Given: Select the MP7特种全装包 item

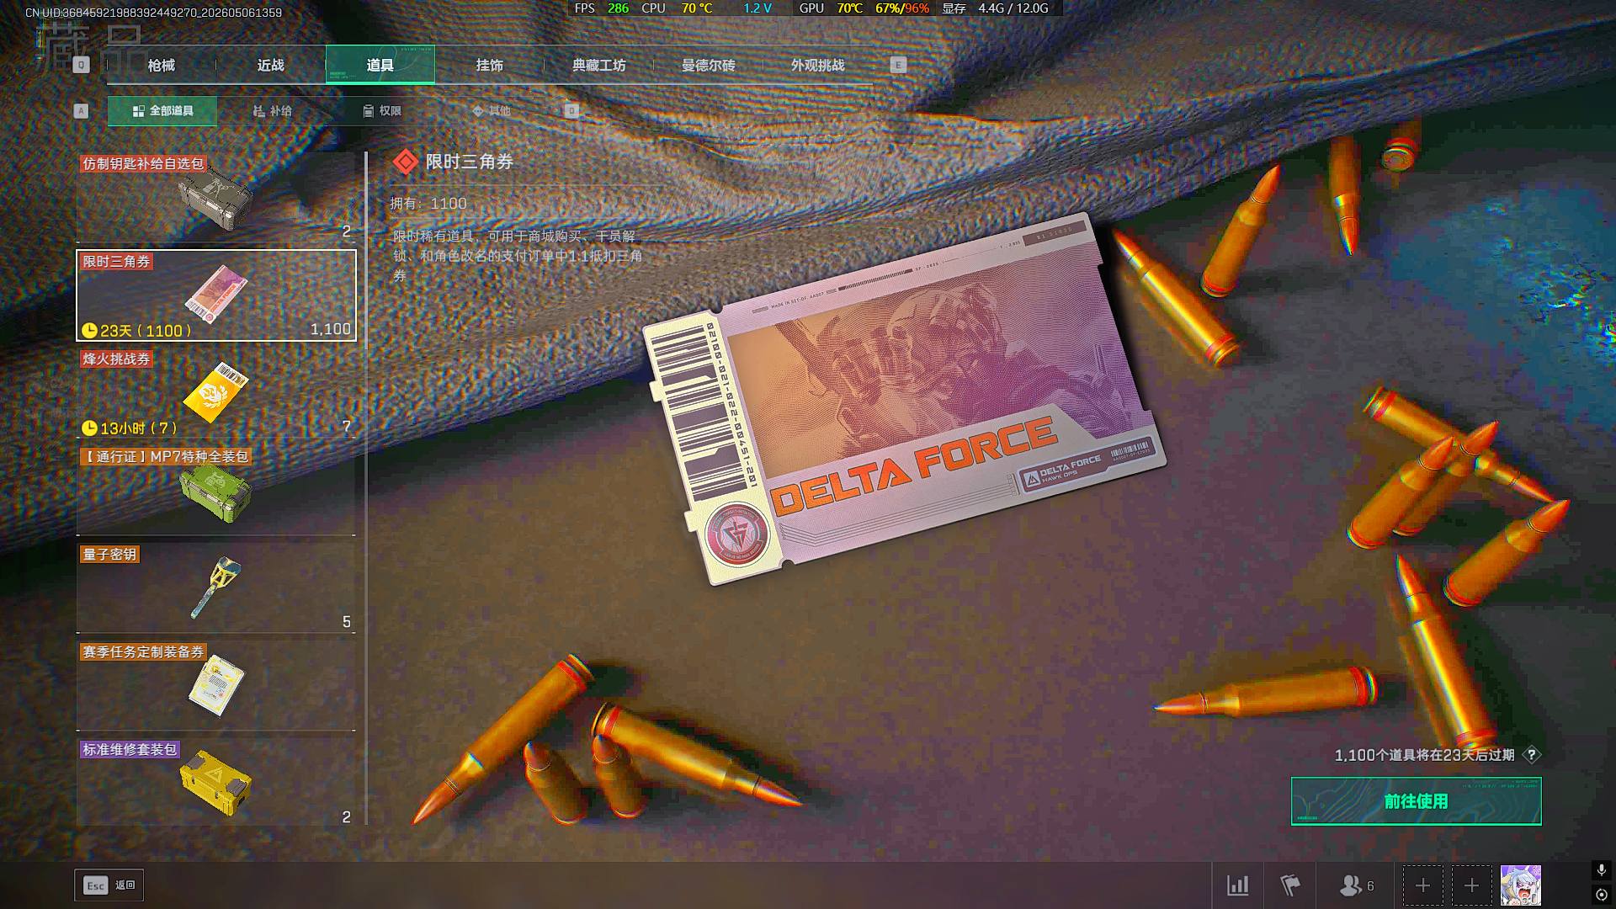Looking at the screenshot, I should click(x=216, y=491).
